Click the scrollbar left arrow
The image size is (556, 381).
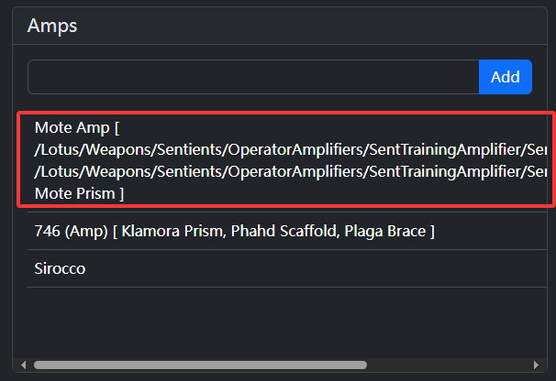(x=24, y=365)
